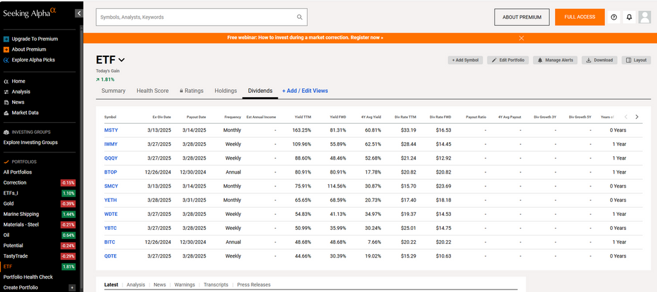Close the orange webinar banner
Screen dimensions: 657x292
[x=521, y=38]
